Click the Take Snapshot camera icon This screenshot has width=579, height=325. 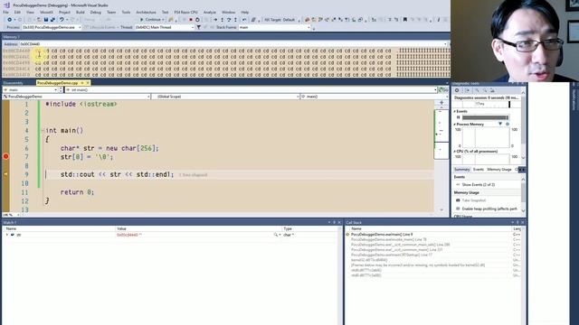tap(458, 200)
